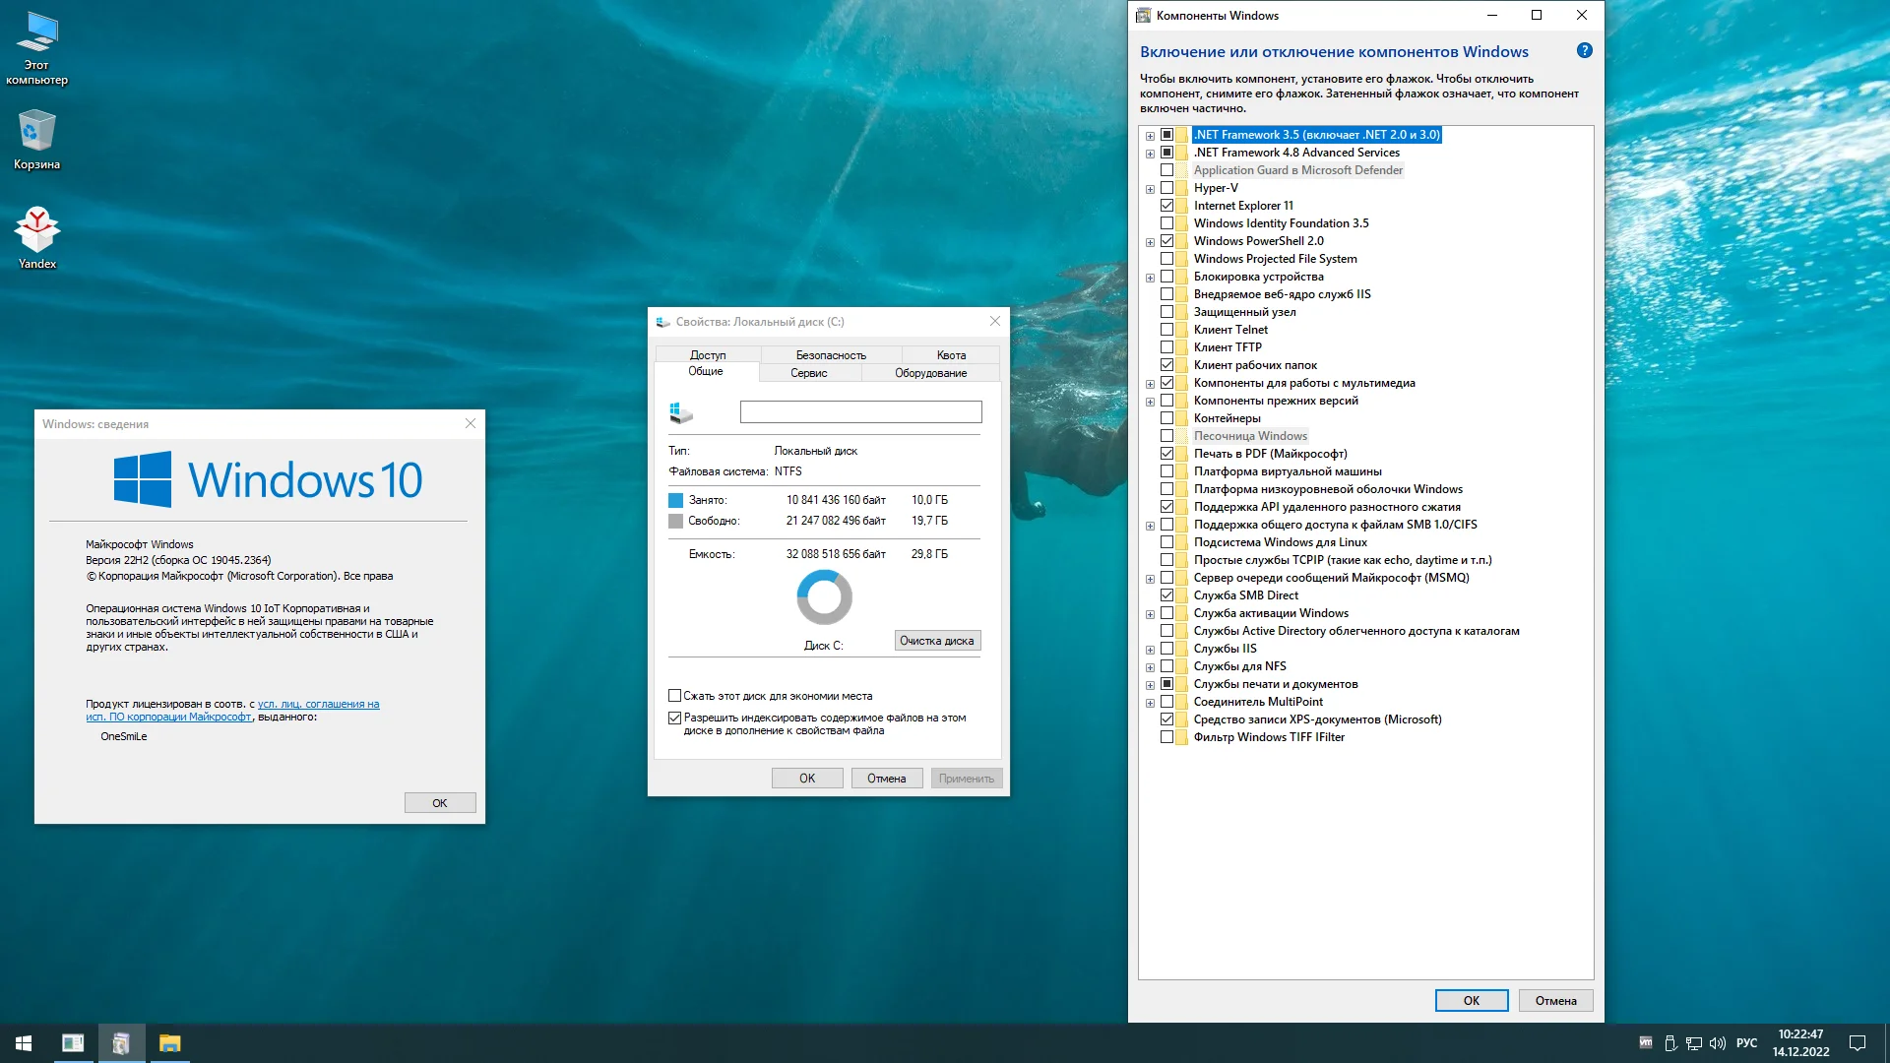Click the volume speaker tray icon
Image resolution: width=1890 pixels, height=1063 pixels.
click(1718, 1042)
